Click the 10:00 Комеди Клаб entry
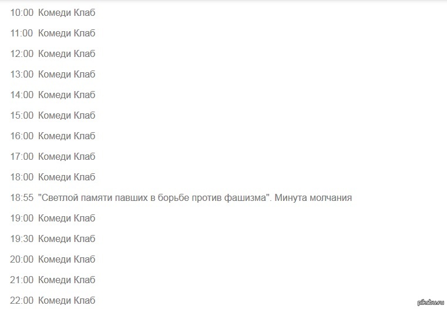The height and width of the screenshot is (309, 447). pos(53,12)
